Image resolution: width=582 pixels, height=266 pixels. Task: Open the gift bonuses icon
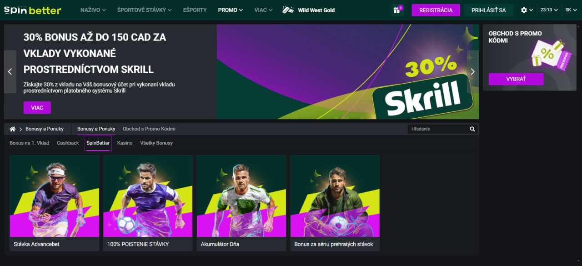tap(398, 10)
